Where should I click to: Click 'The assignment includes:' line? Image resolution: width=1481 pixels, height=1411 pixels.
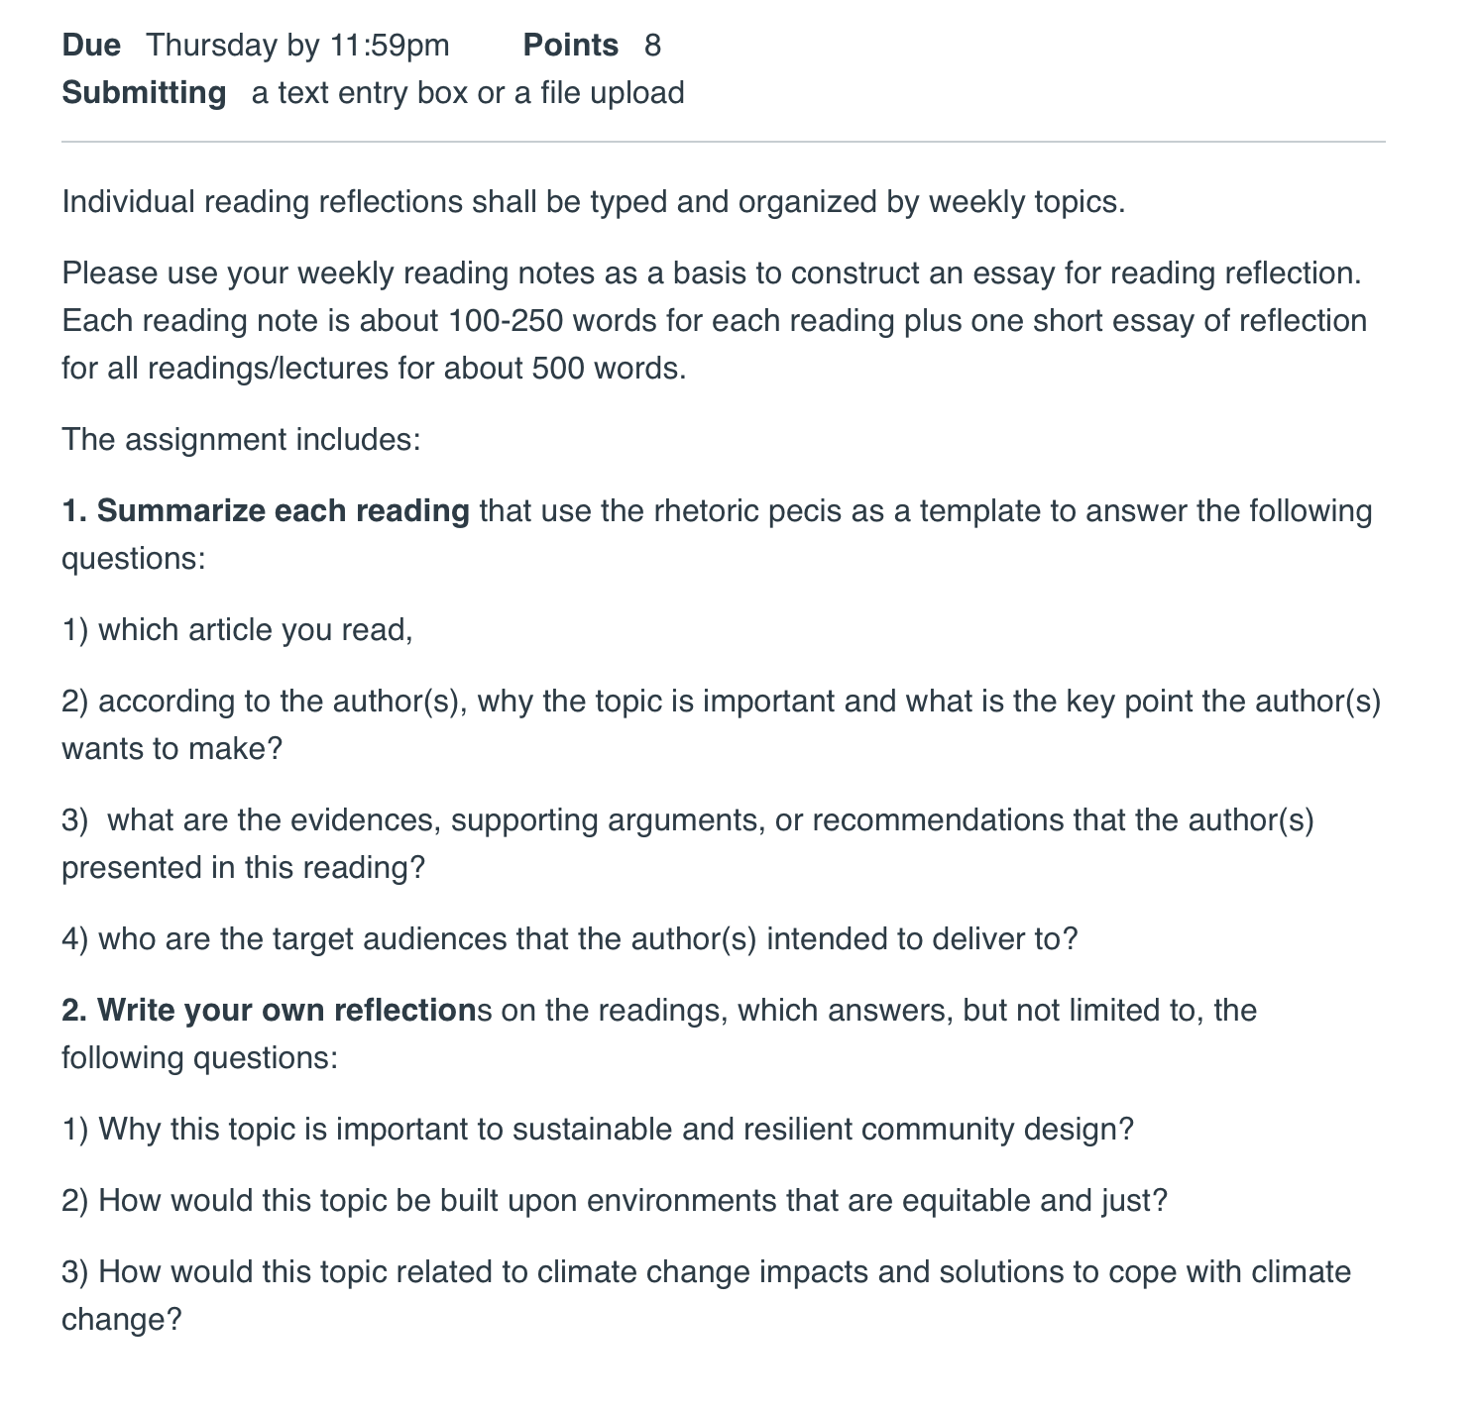(x=242, y=440)
